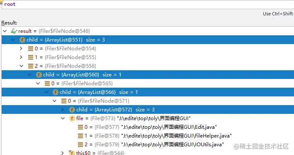Viewport: 294px width, 155px height.
Task: Collapse the file File@573 node
Action: [63, 118]
